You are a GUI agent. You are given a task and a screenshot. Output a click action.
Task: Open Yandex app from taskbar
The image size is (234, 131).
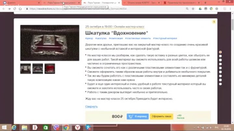tap(35, 127)
